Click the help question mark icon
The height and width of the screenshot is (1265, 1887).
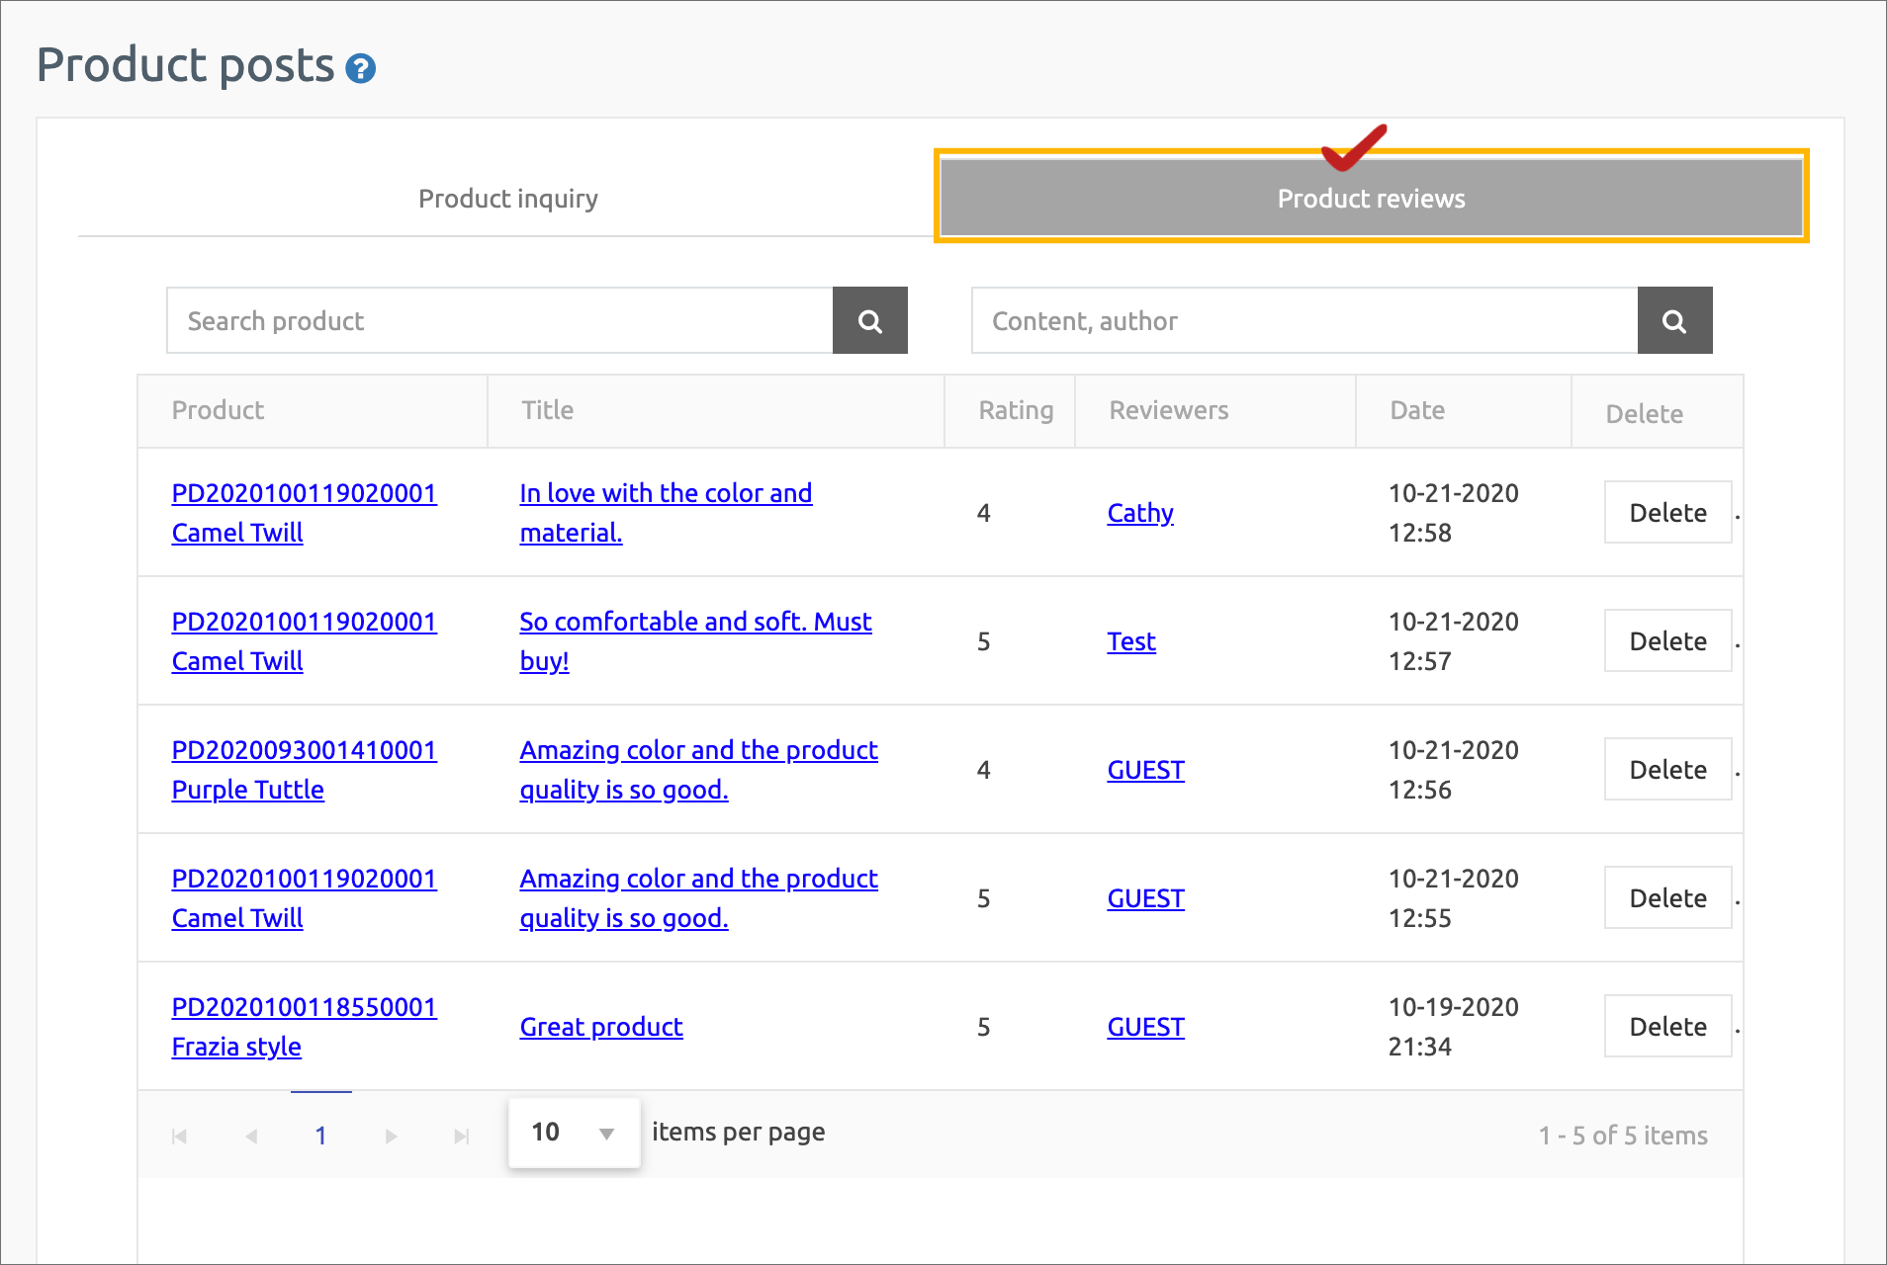coord(361,68)
